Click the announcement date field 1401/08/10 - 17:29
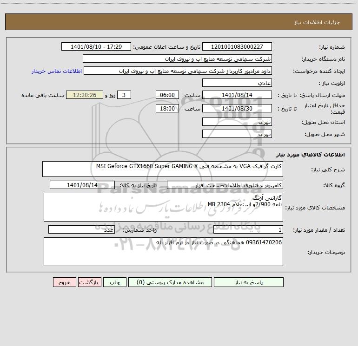Screen dimensions: 358x346 (x=96, y=46)
